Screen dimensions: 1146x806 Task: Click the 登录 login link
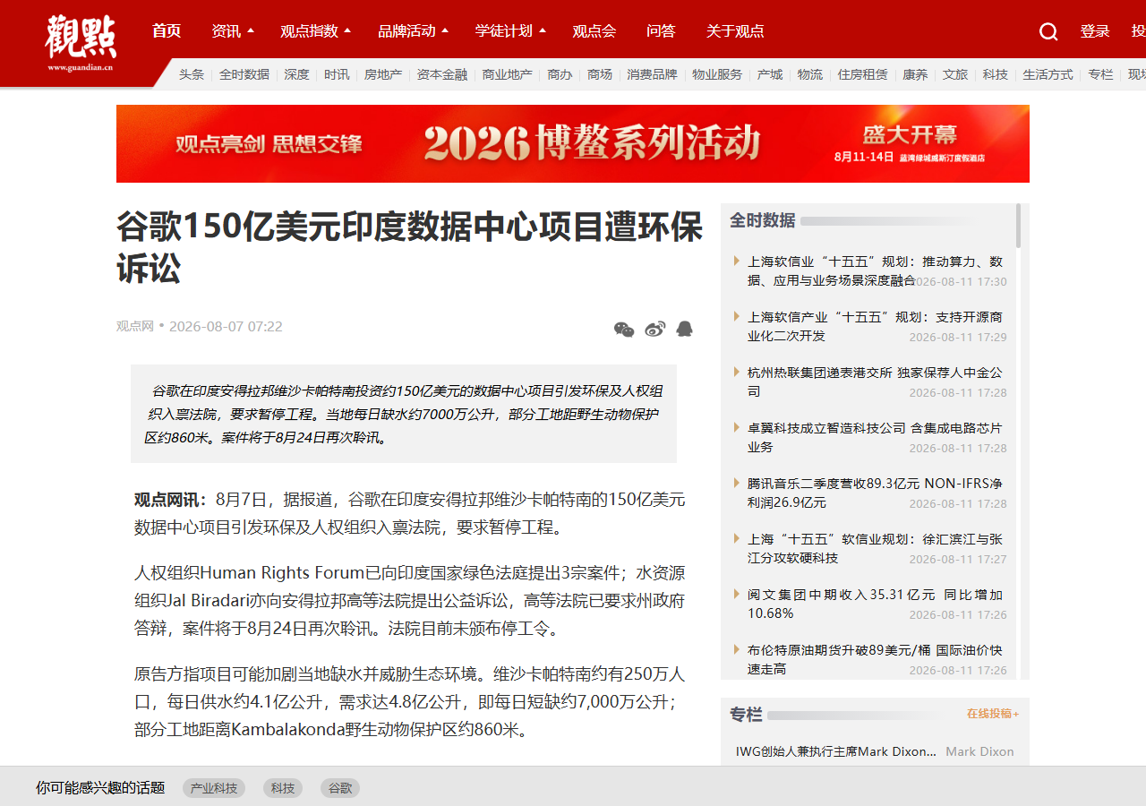point(1095,31)
